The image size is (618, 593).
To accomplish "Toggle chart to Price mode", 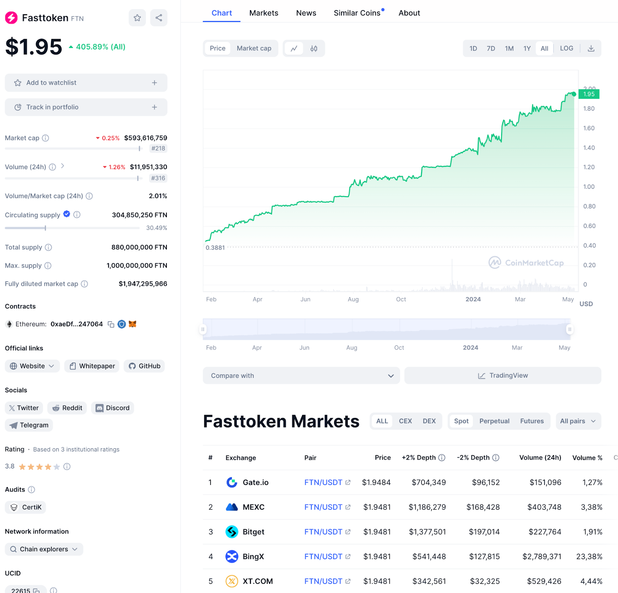I will [x=217, y=48].
